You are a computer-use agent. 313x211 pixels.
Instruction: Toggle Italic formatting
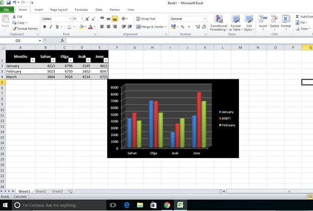(51, 27)
